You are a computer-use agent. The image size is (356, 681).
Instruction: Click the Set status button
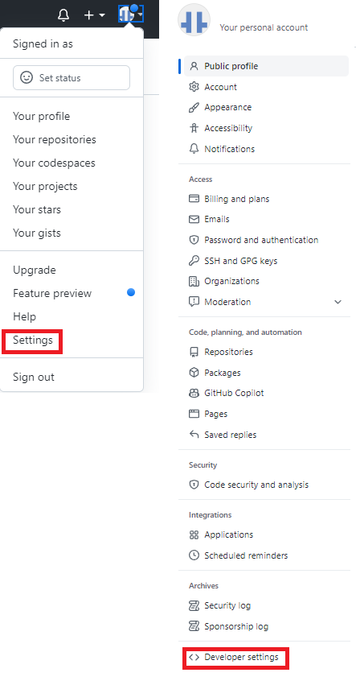click(72, 78)
